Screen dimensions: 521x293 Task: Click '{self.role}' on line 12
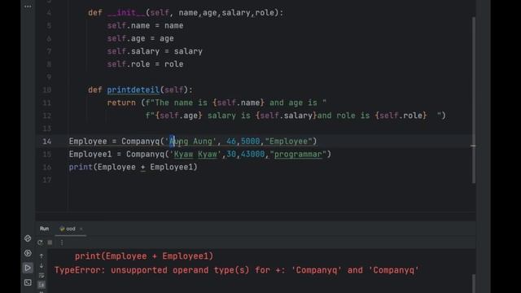[x=401, y=116]
